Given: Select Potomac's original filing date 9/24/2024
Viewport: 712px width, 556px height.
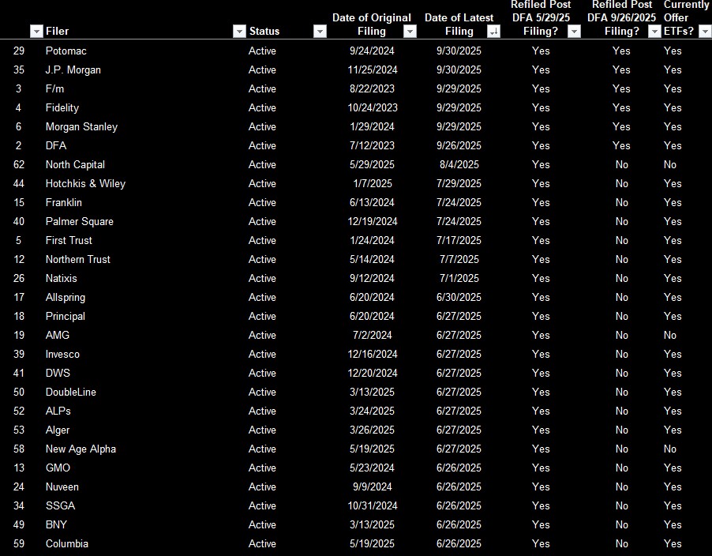Looking at the screenshot, I should tap(372, 51).
